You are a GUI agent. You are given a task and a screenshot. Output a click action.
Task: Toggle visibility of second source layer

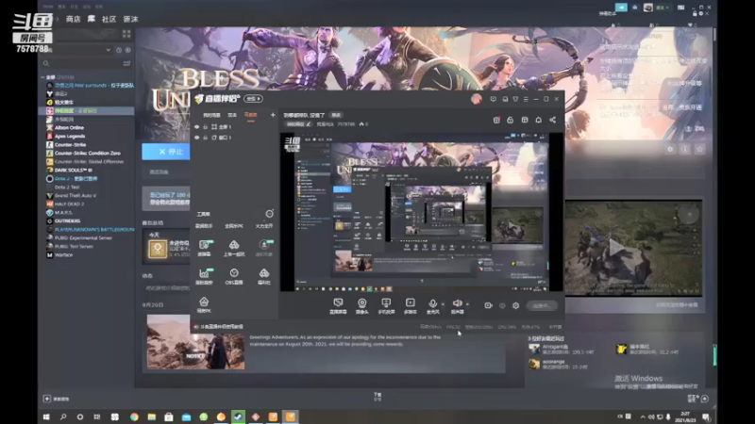coord(196,138)
